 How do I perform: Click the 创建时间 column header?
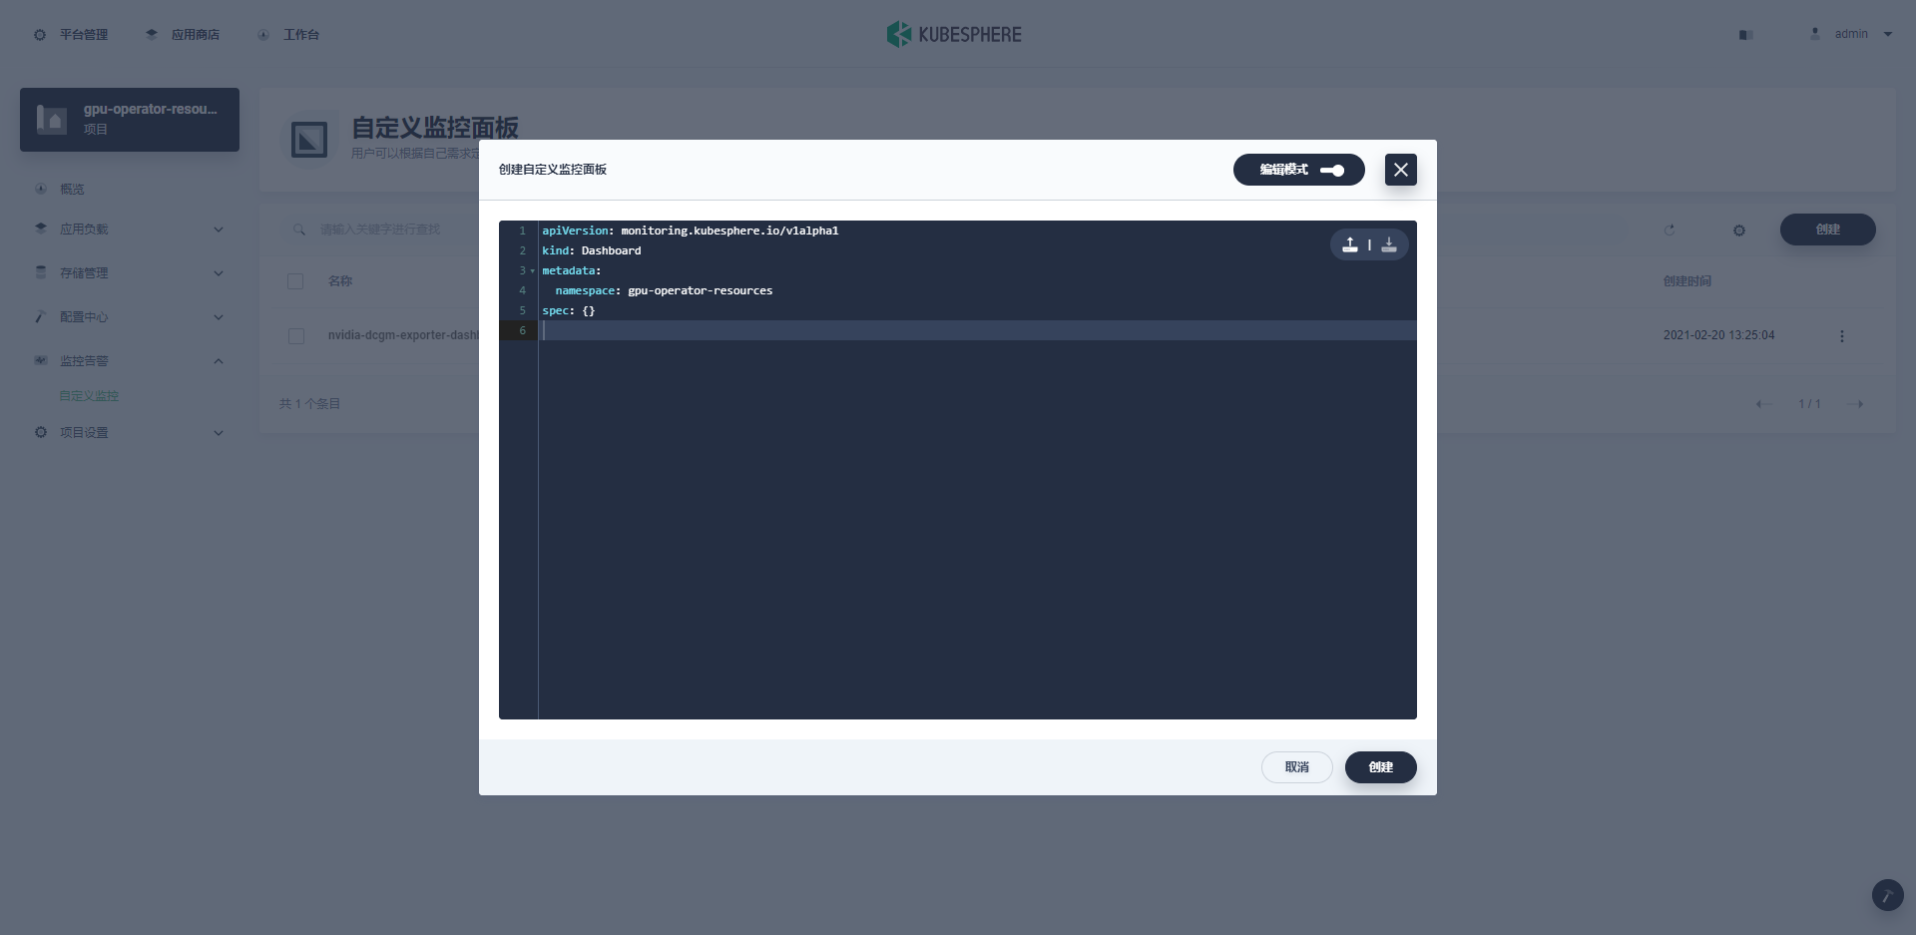[1687, 281]
